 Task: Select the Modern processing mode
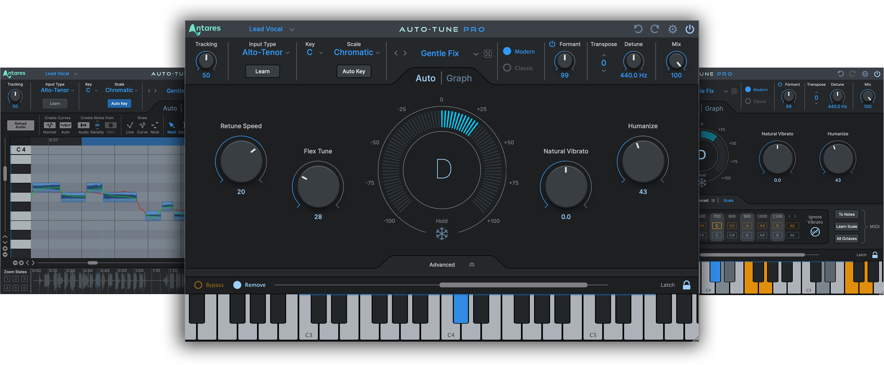[x=507, y=51]
